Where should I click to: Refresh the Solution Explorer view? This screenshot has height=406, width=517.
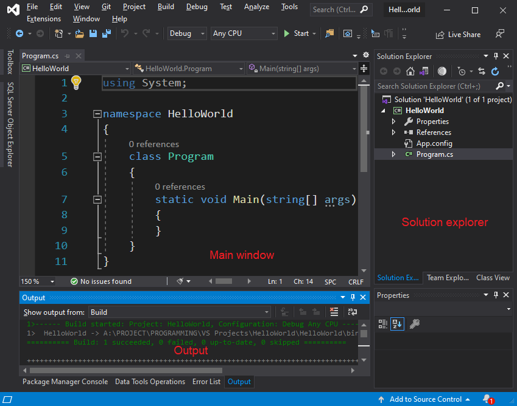tap(496, 71)
